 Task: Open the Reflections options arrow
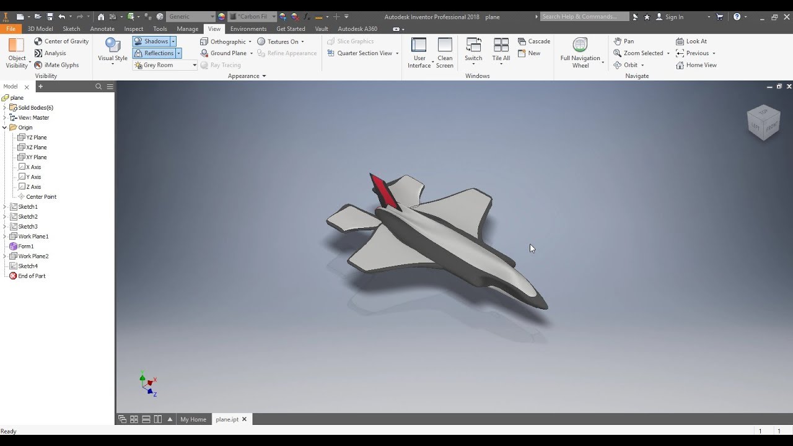pyautogui.click(x=178, y=53)
